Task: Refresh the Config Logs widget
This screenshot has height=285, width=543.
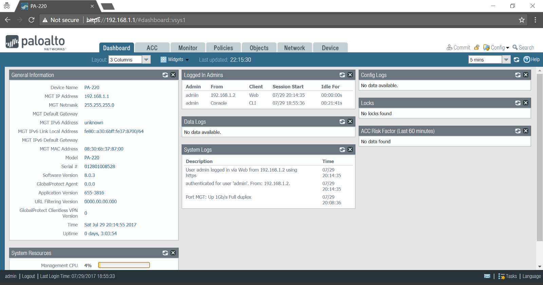Action: coord(518,75)
